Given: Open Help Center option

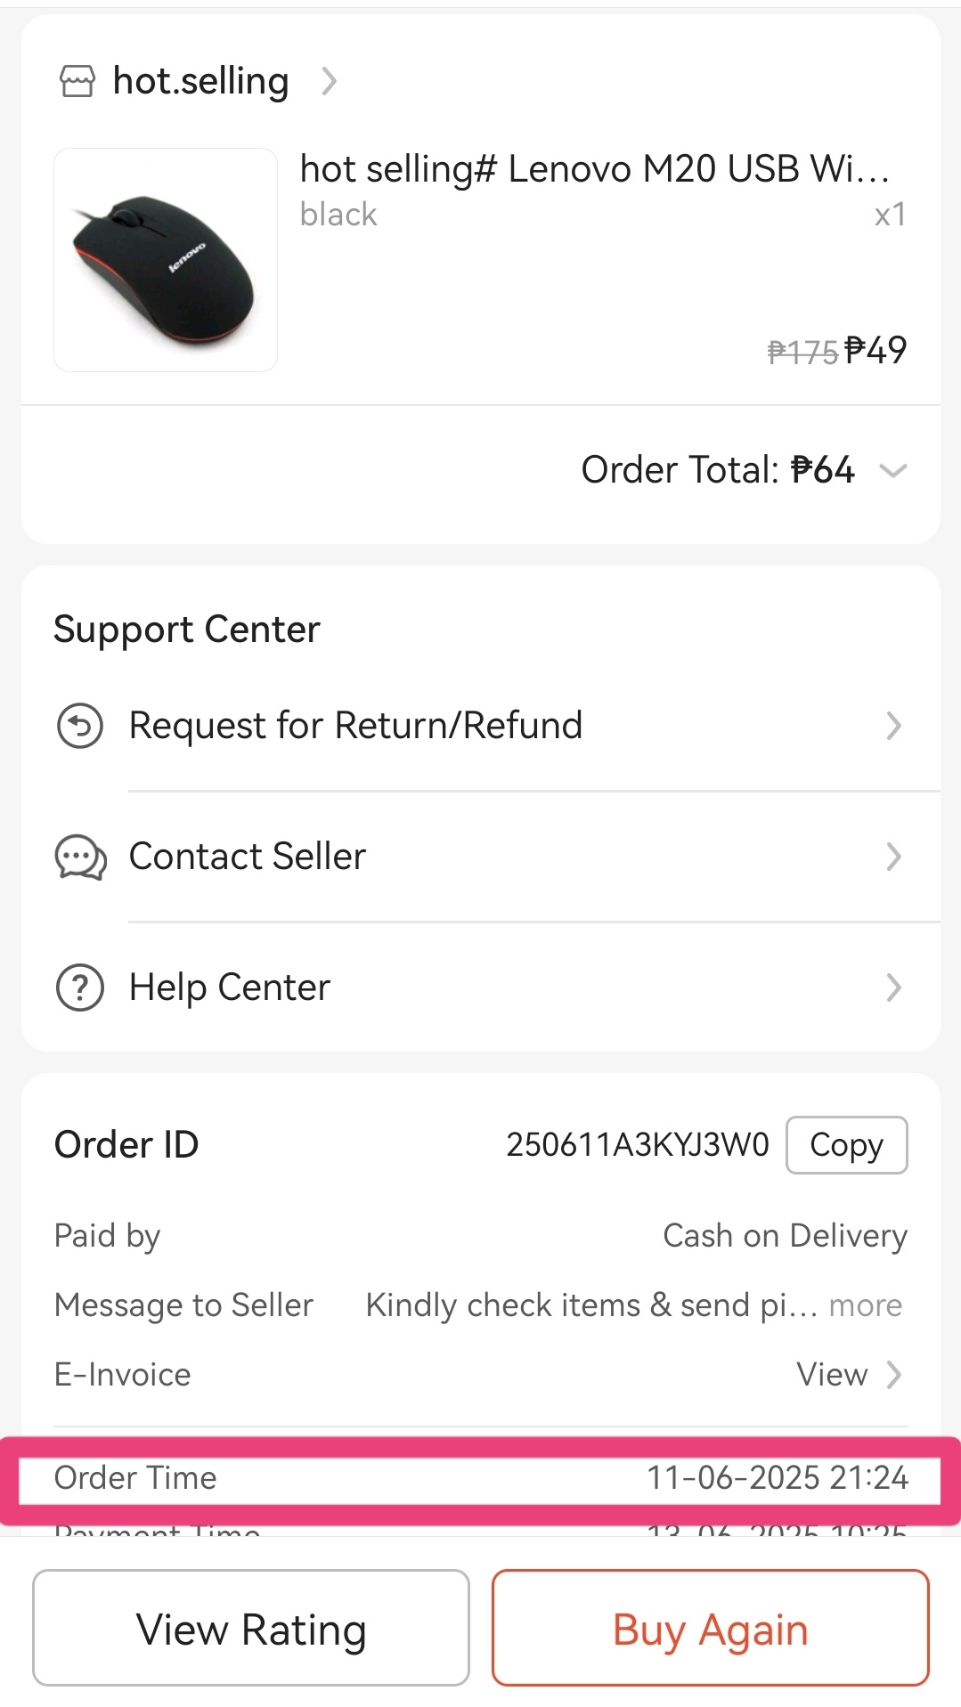Looking at the screenshot, I should pyautogui.click(x=481, y=988).
